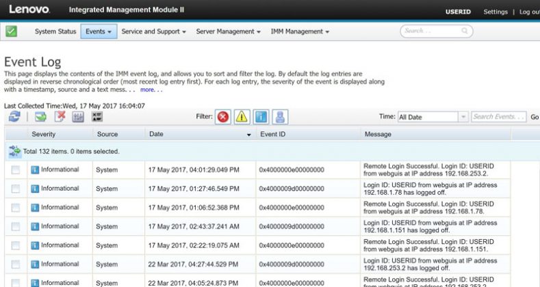Check the box for 22 Mar 04:27:44.529 PM event
This screenshot has height=287, width=540.
(16, 264)
